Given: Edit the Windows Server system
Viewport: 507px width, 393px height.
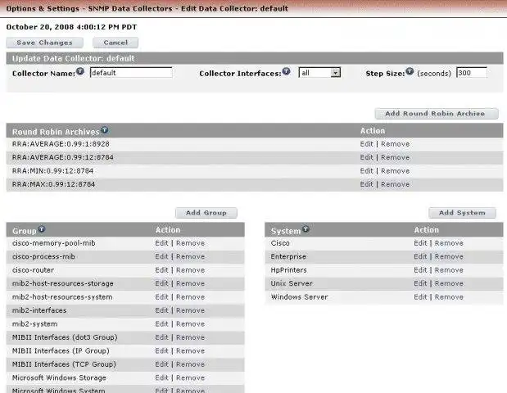Looking at the screenshot, I should tap(420, 297).
